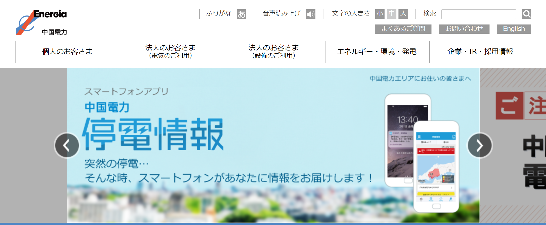Screen dimensions: 546x225
Task: Open お問い合わせ page
Action: click(464, 29)
